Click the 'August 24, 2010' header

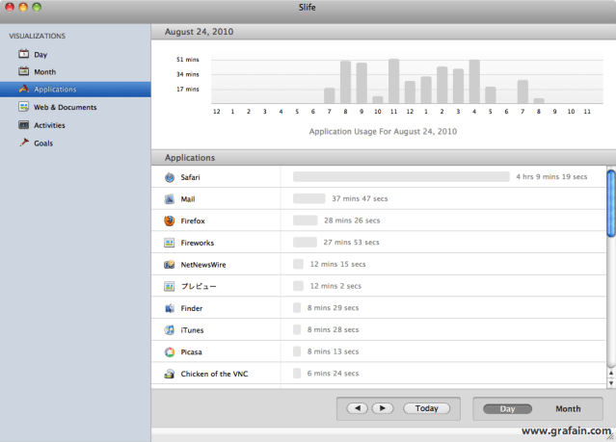pos(199,32)
